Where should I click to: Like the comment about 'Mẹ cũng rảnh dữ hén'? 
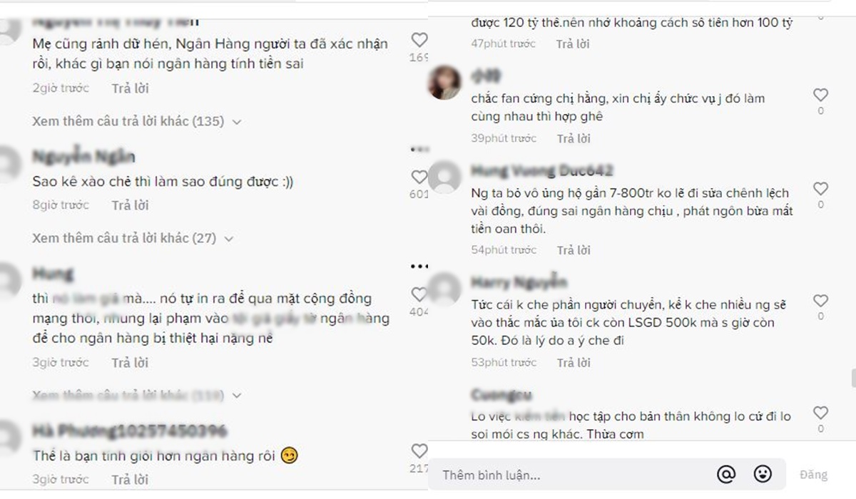[419, 40]
